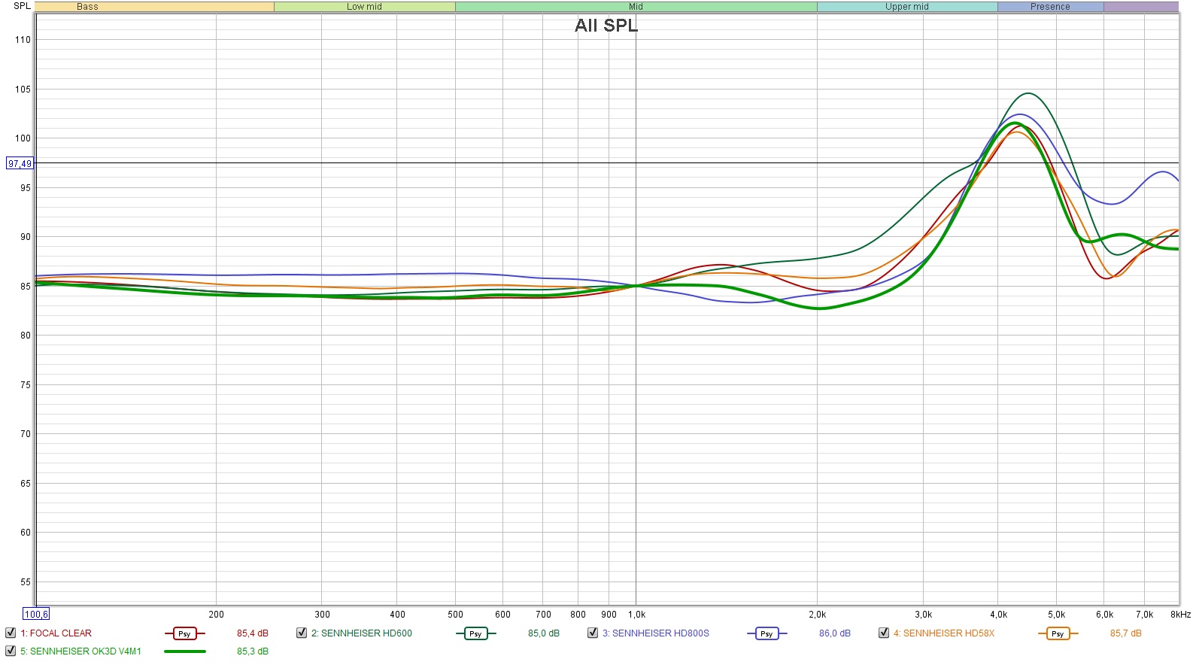Select the 3: SENNHEISER HD800S legend label
Viewport: 1196px width, 662px height.
(x=656, y=633)
